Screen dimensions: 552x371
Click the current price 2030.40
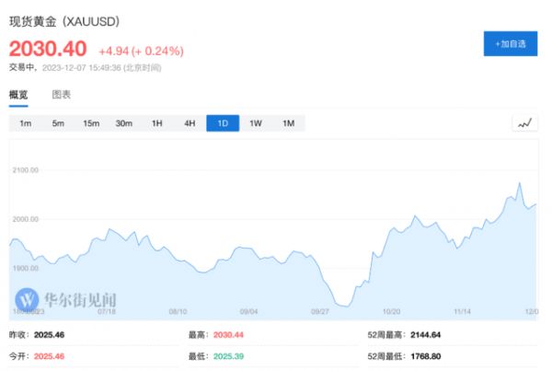coord(48,49)
